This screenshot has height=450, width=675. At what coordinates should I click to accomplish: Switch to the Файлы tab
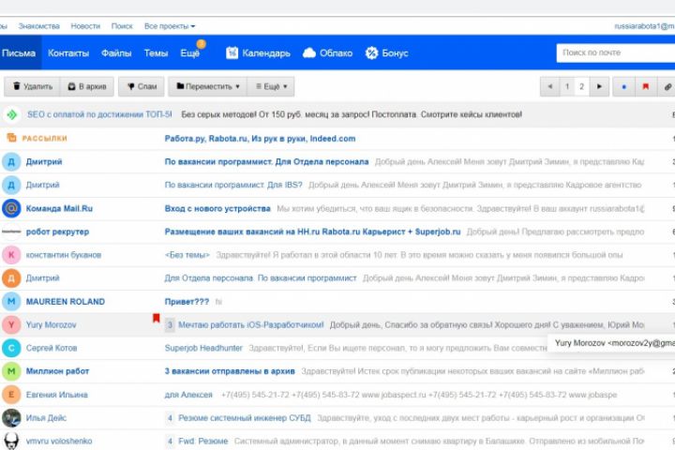click(x=116, y=52)
